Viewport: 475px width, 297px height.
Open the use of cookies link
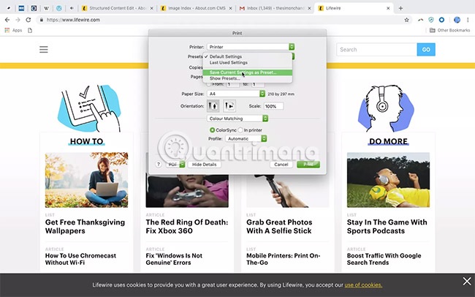[x=363, y=285]
